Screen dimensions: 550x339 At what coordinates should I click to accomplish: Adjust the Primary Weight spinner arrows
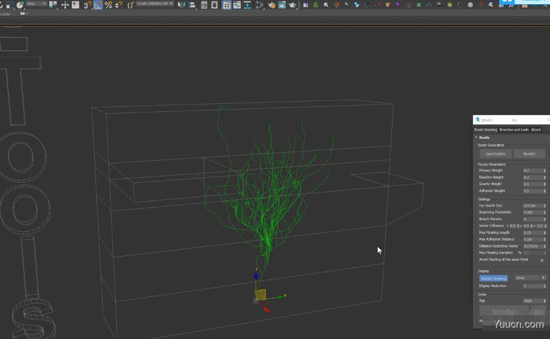coord(545,171)
